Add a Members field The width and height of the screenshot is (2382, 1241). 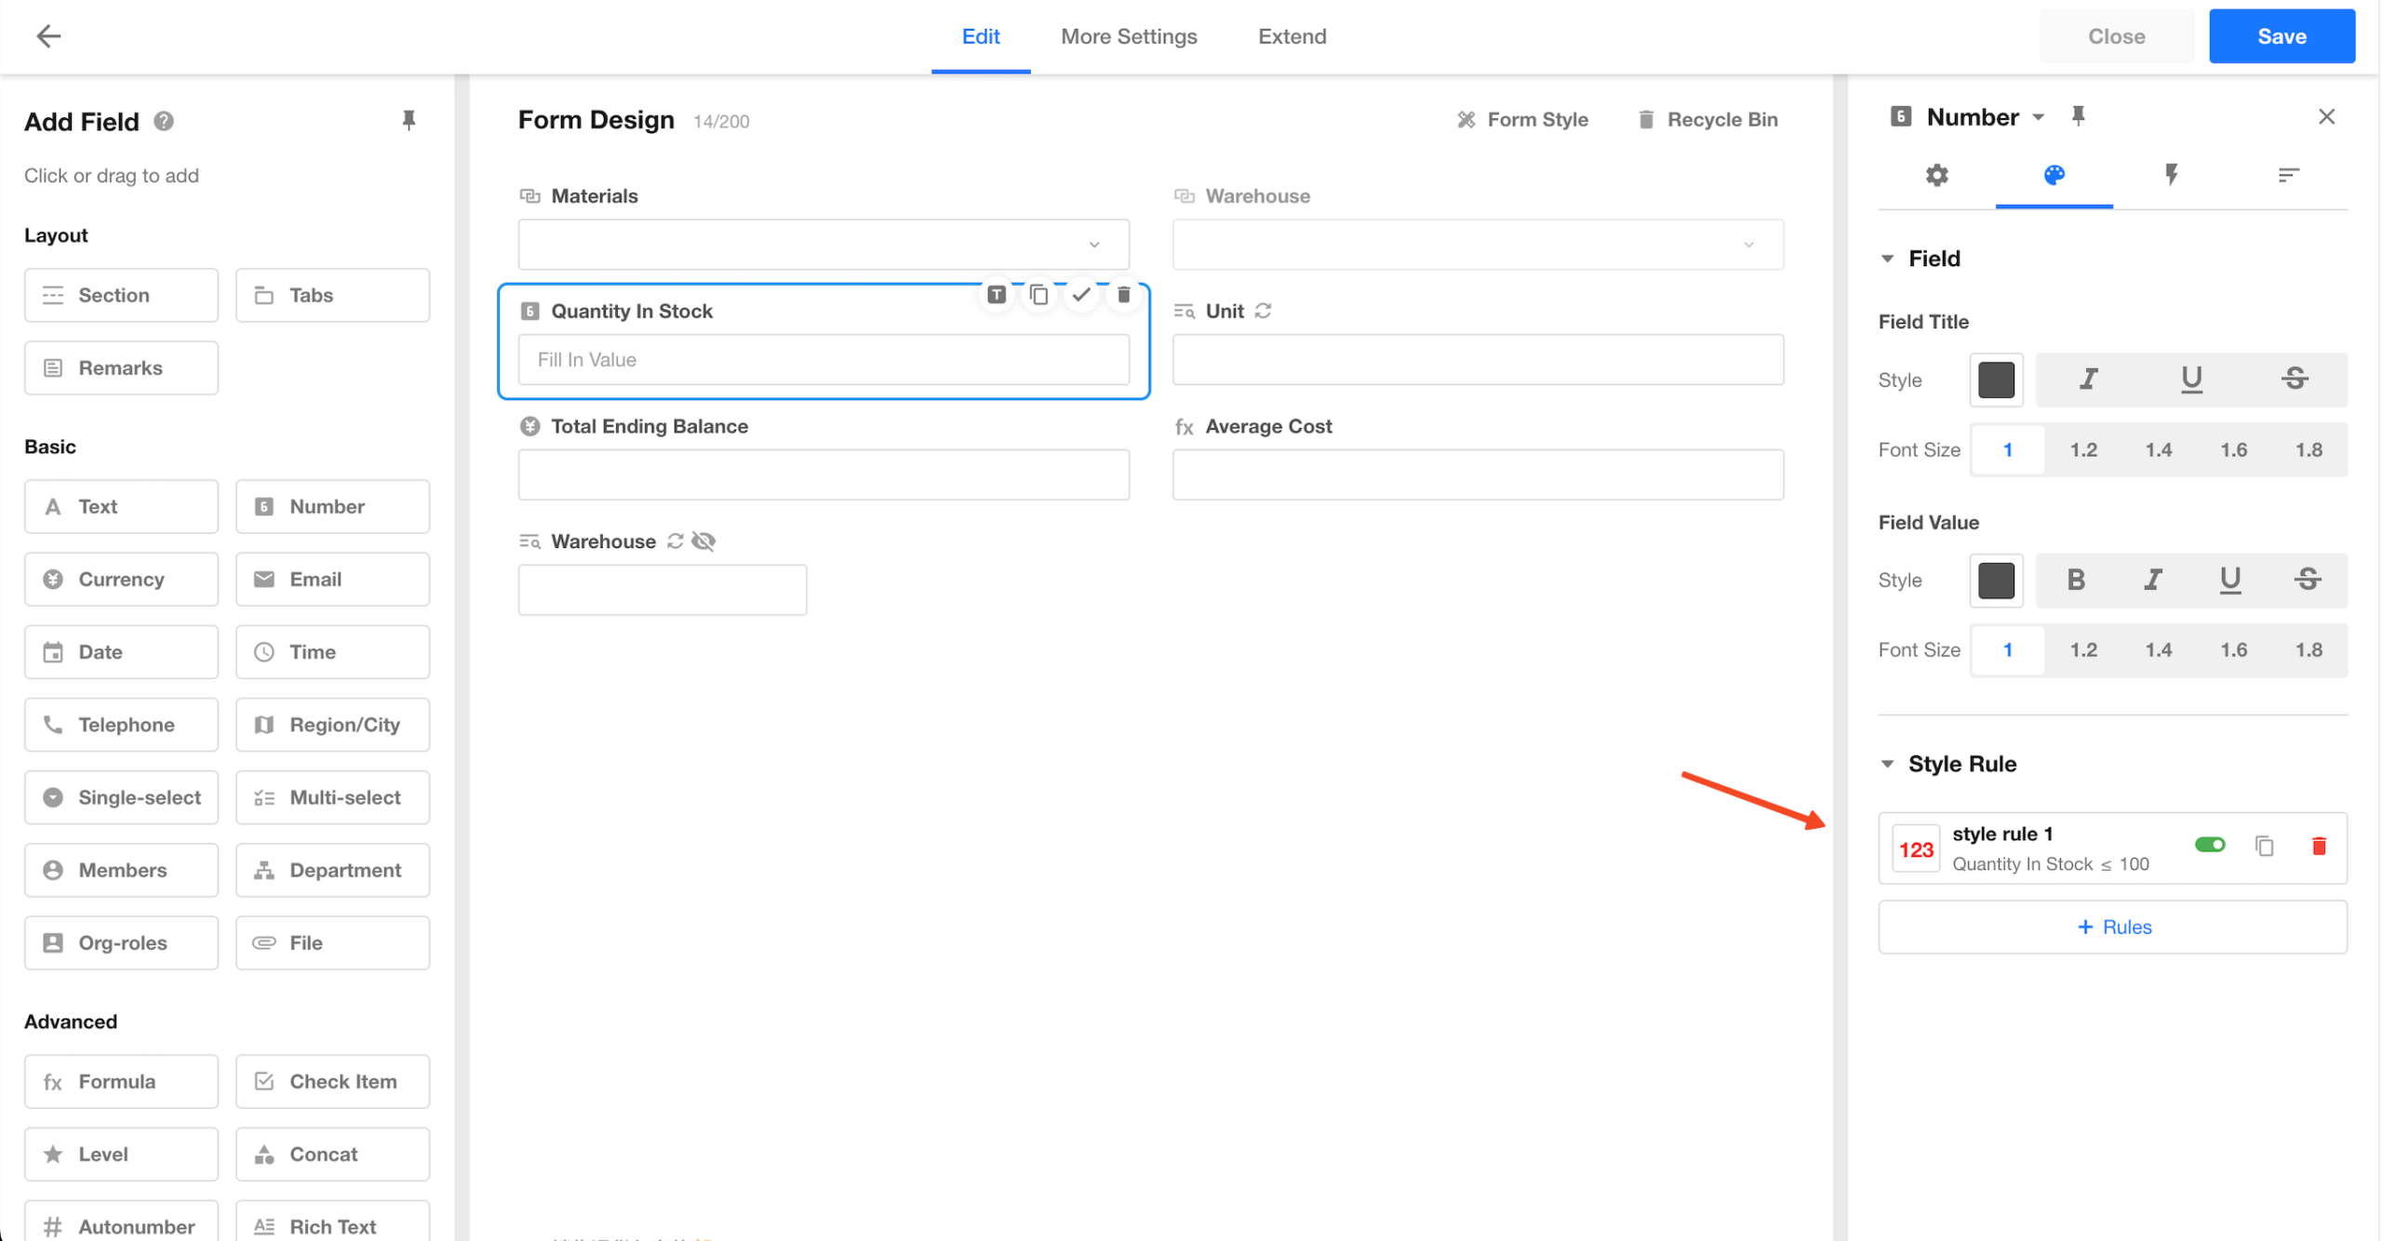[121, 869]
